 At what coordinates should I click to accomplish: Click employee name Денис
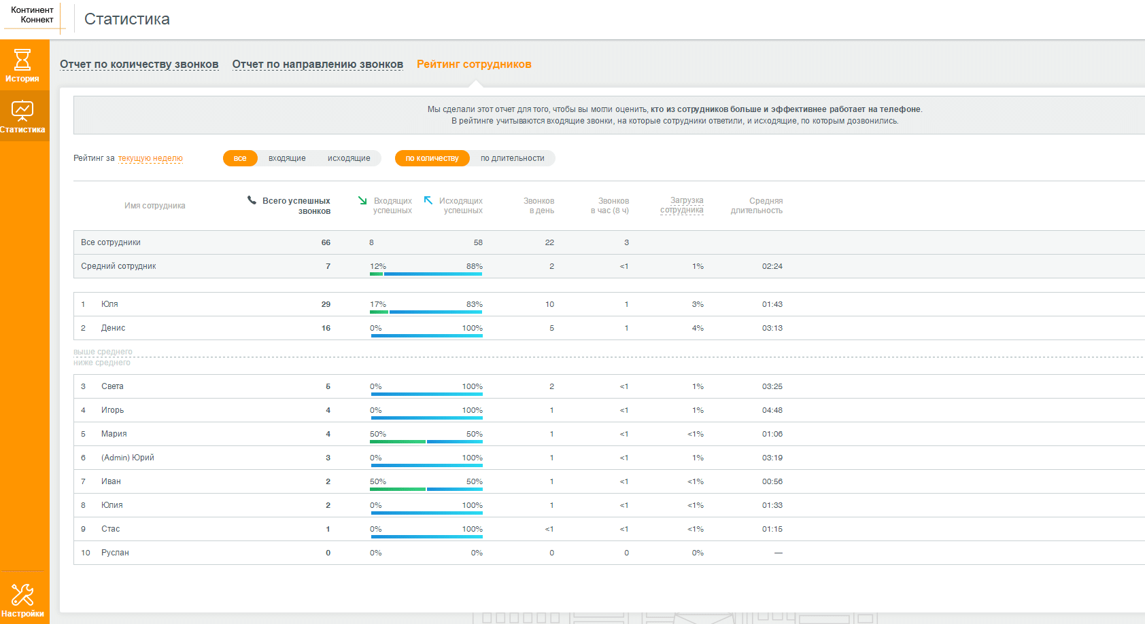(113, 328)
